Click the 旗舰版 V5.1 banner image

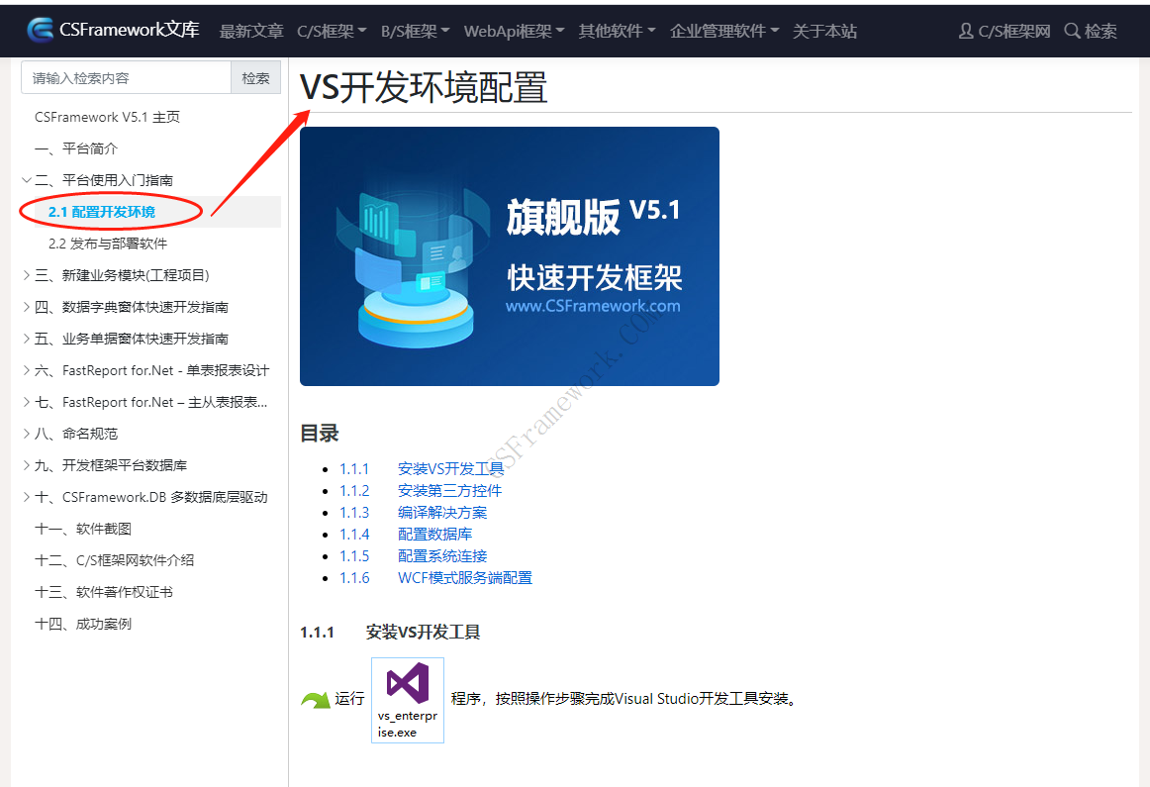tap(510, 256)
